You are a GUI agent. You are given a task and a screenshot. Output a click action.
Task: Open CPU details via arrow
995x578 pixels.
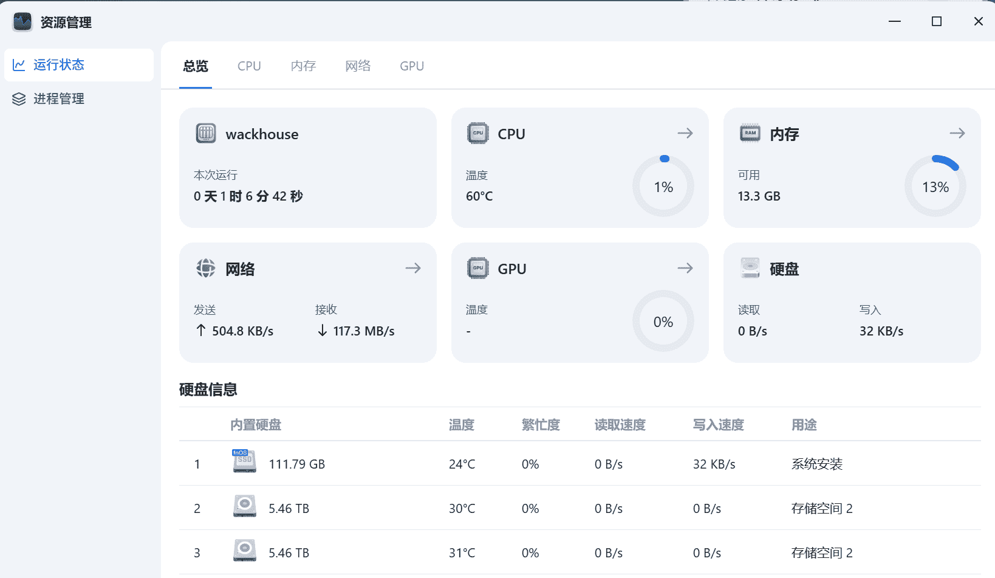[685, 133]
